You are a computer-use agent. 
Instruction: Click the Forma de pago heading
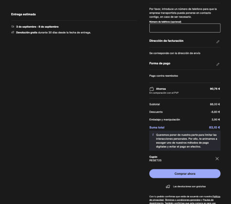160,64
